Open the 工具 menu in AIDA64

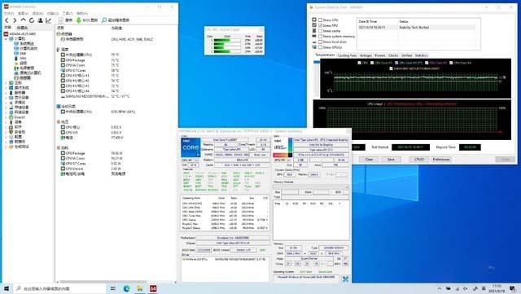click(x=68, y=13)
